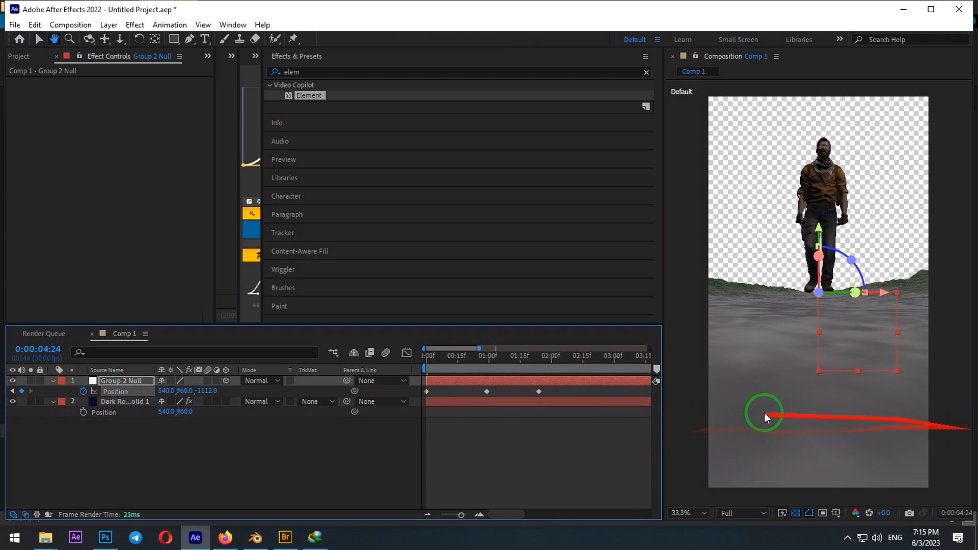The width and height of the screenshot is (978, 550).
Task: Take a snapshot of the composition
Action: (909, 513)
